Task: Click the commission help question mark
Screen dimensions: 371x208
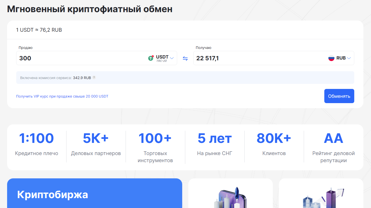Action: pos(94,78)
